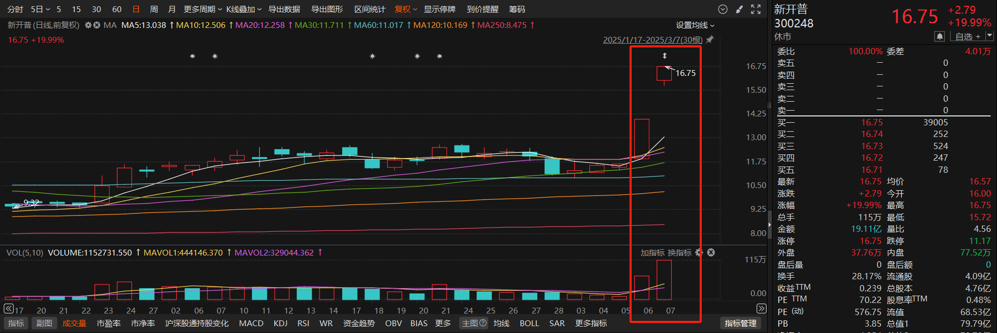
Task: Expand the 更多周期 dropdown
Action: [202, 9]
